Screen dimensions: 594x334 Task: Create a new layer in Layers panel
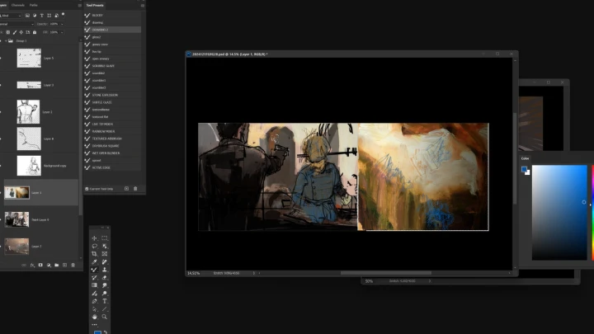[65, 266]
